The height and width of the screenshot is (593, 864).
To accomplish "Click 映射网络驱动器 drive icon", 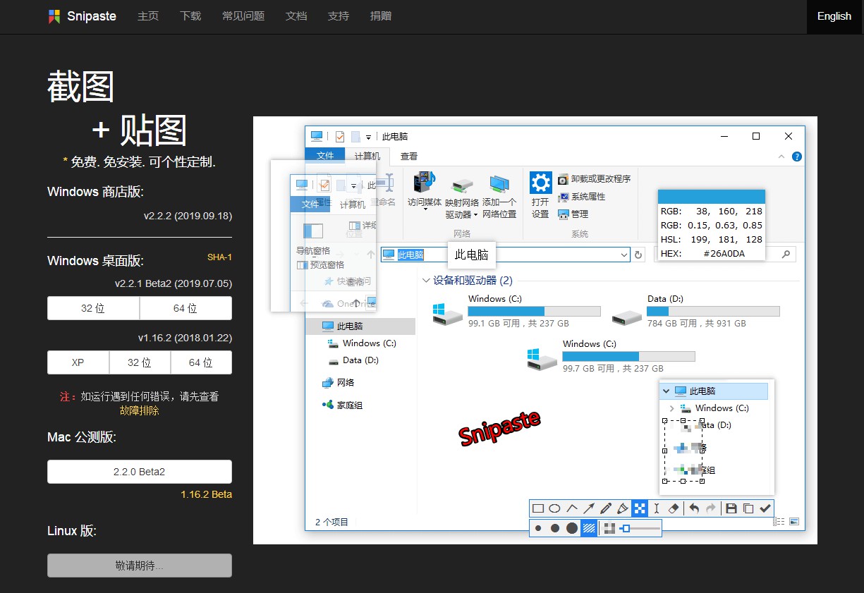I will (x=462, y=186).
